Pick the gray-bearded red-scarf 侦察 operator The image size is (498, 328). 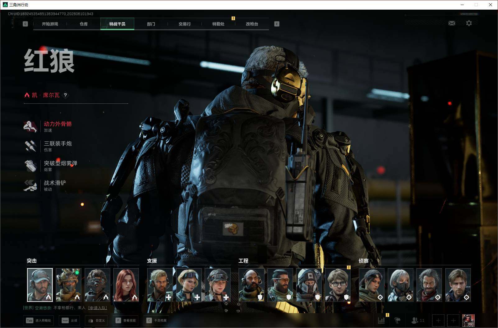(429, 285)
